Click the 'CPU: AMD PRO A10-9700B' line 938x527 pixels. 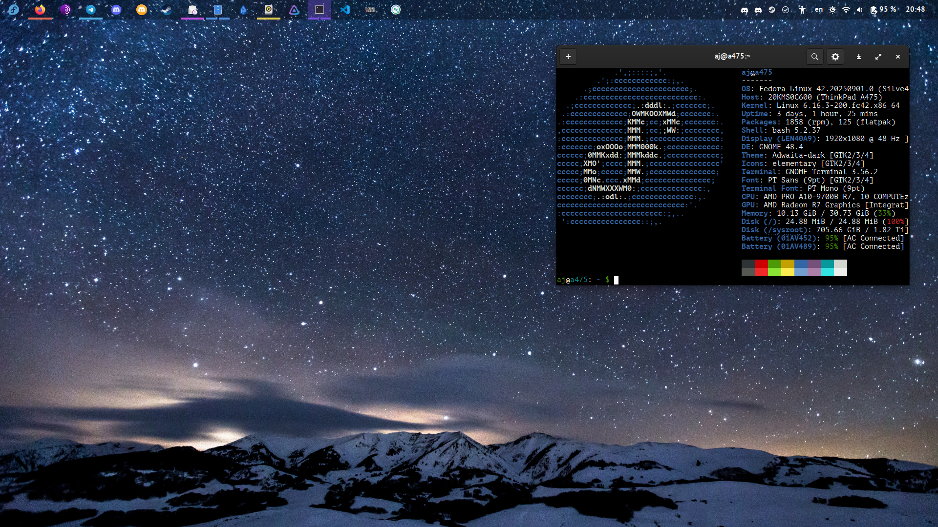click(825, 197)
